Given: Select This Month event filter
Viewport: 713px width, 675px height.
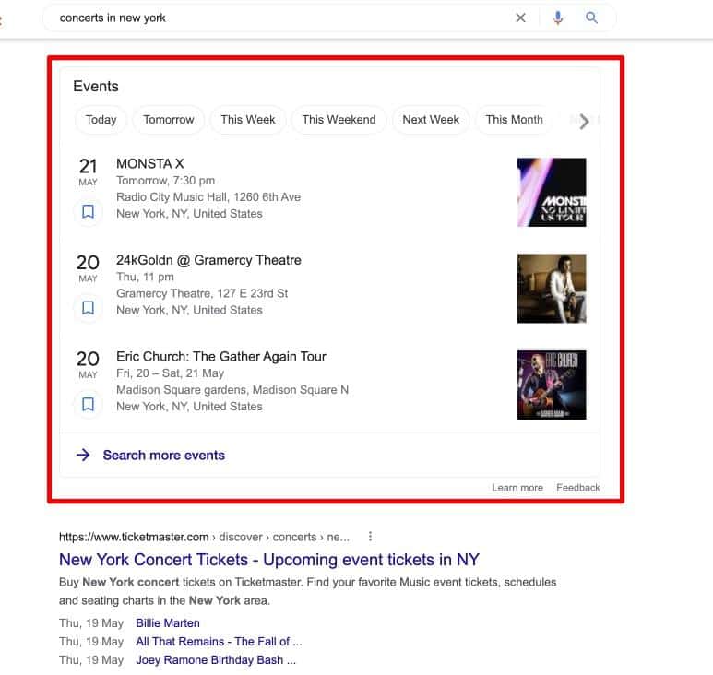Looking at the screenshot, I should 514,120.
